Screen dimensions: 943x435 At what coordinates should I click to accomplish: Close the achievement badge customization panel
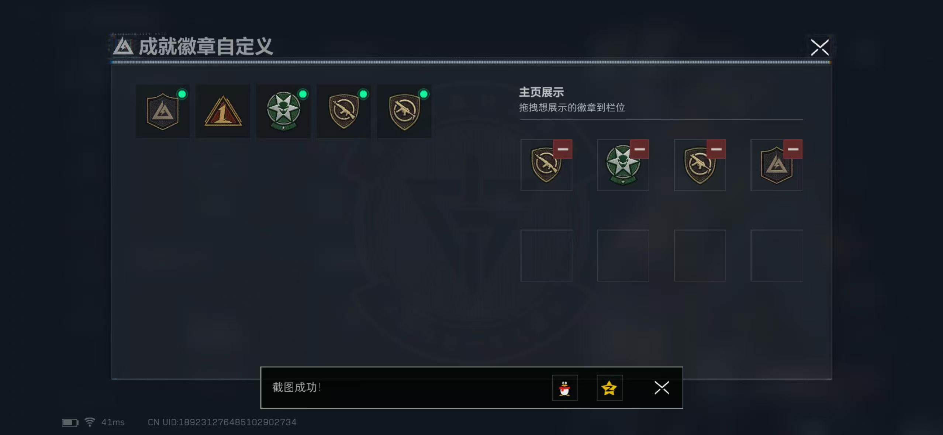820,47
